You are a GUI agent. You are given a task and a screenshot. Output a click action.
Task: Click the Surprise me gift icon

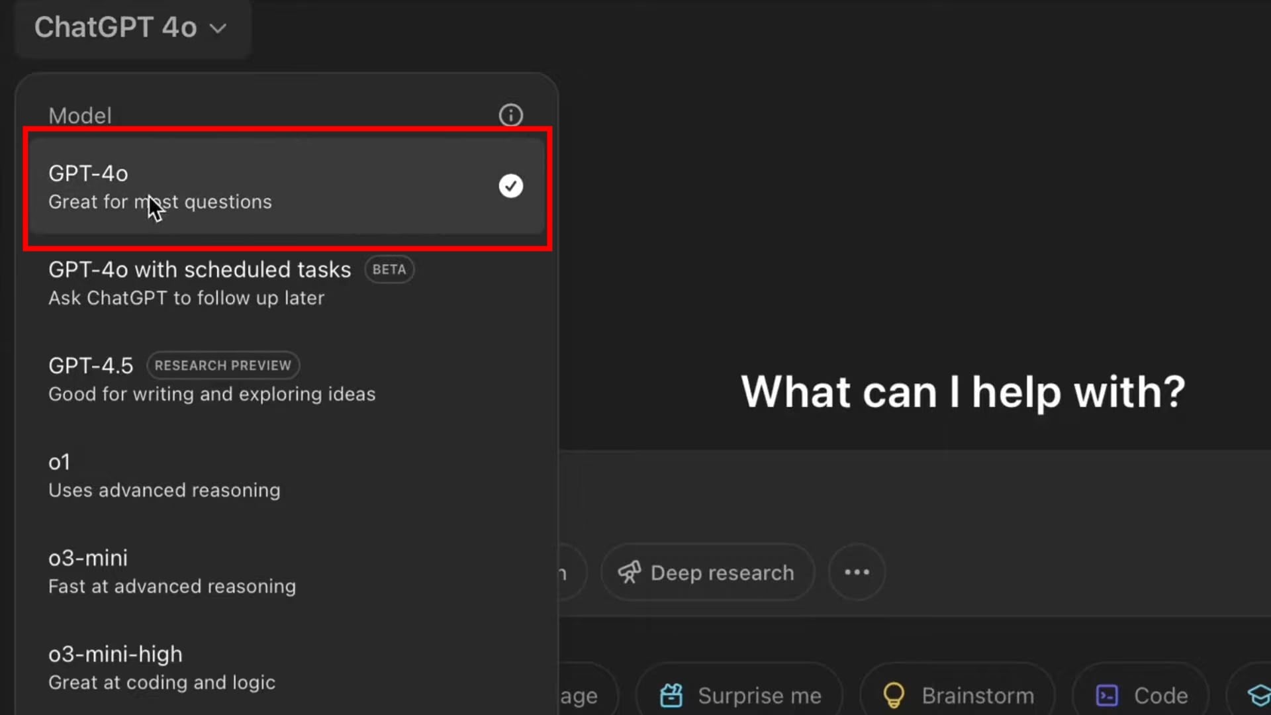pyautogui.click(x=671, y=695)
